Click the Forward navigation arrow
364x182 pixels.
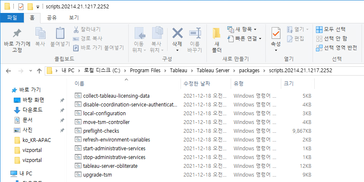[20, 71]
